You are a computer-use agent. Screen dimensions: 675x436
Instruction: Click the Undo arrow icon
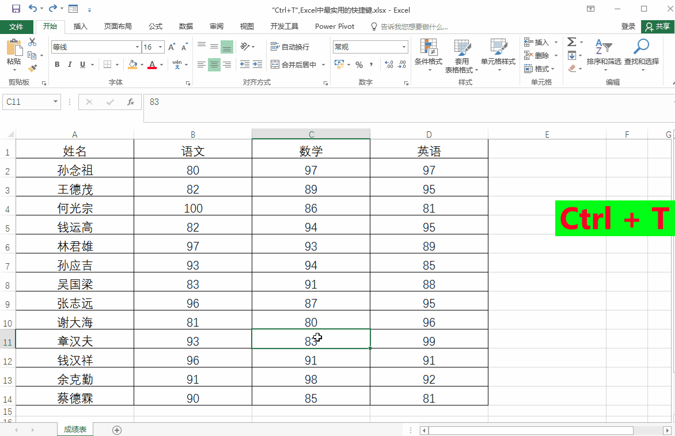[x=33, y=8]
